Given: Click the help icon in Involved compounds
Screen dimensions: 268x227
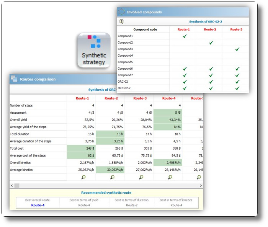Looking at the screenshot, I should (x=121, y=21).
